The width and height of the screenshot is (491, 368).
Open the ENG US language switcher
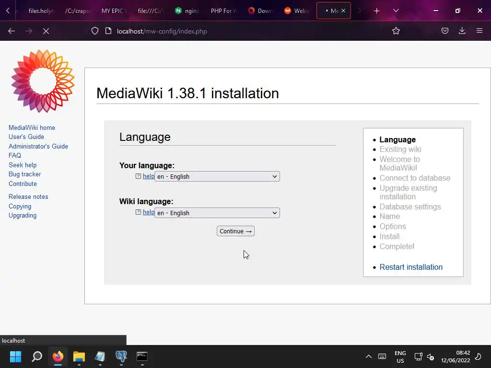tap(400, 356)
